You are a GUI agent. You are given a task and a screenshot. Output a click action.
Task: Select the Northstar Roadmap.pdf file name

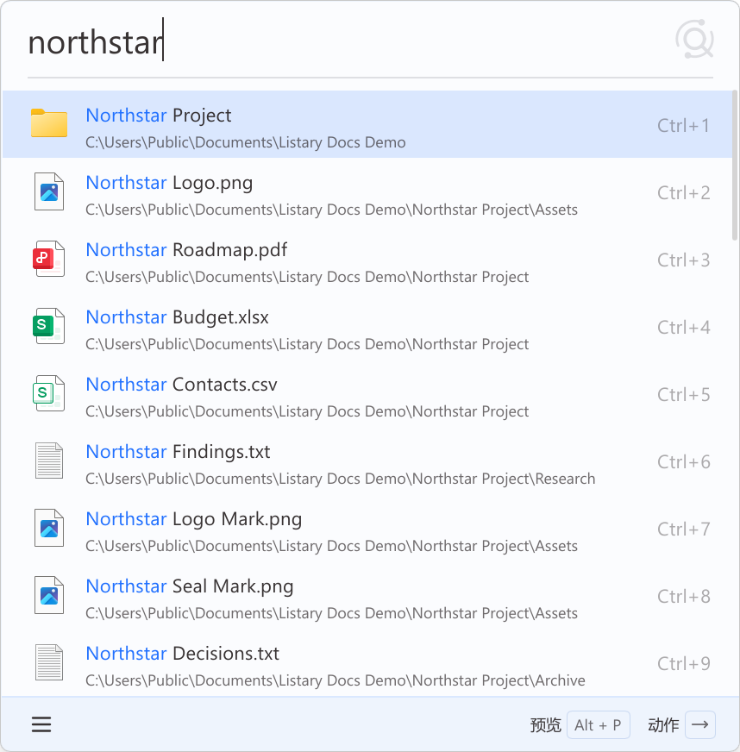click(186, 250)
